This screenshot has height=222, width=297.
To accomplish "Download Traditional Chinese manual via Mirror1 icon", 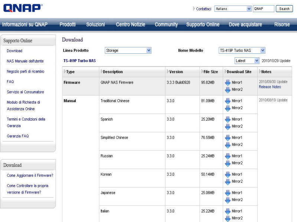I will click(x=228, y=101).
